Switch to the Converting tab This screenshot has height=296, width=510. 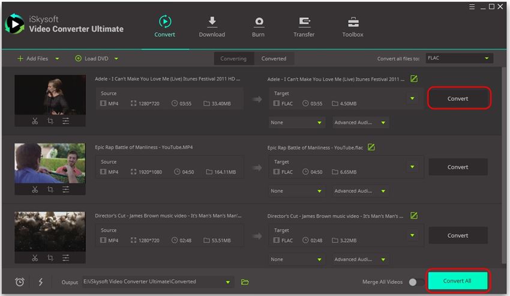tap(233, 59)
